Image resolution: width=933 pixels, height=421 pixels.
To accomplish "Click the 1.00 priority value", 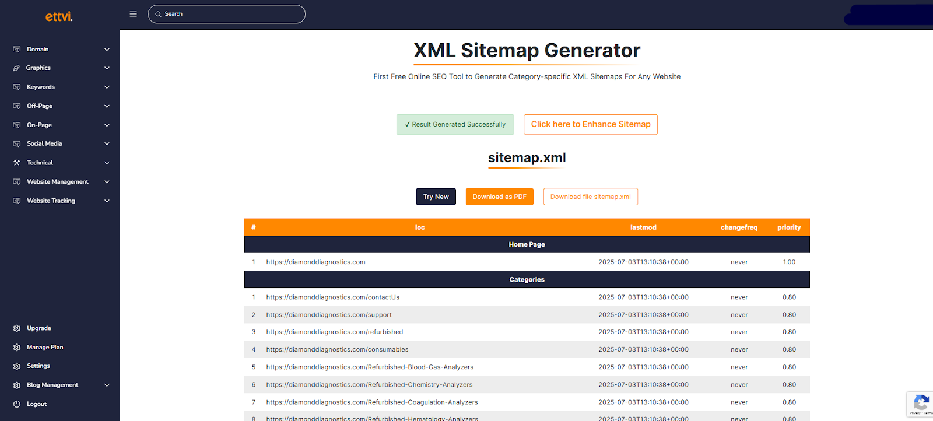I will click(x=789, y=262).
